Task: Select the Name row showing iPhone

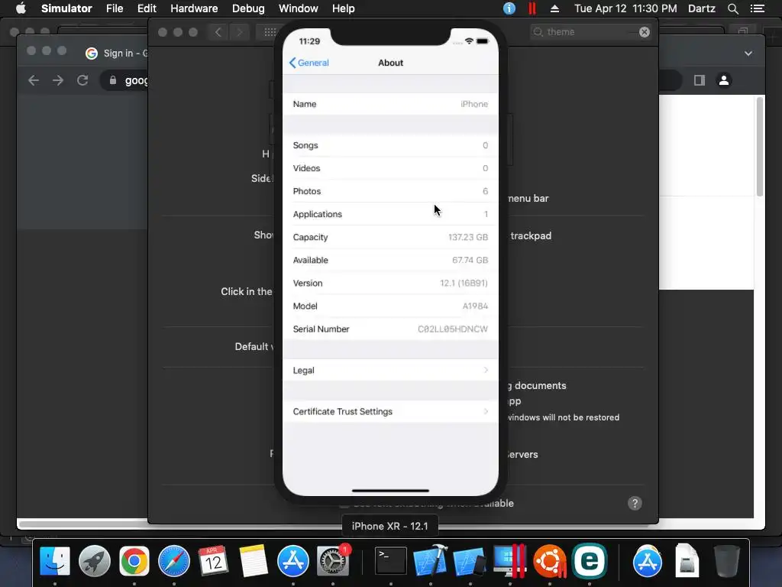Action: click(x=390, y=104)
